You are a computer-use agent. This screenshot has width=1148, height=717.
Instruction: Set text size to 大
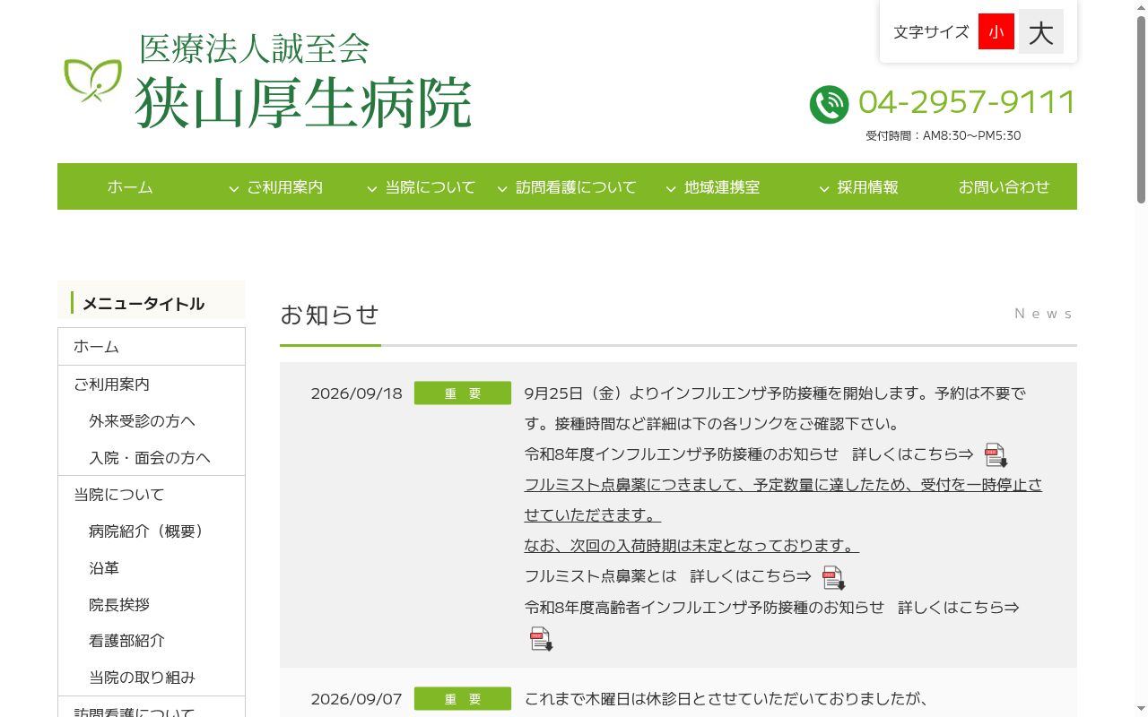[1041, 31]
